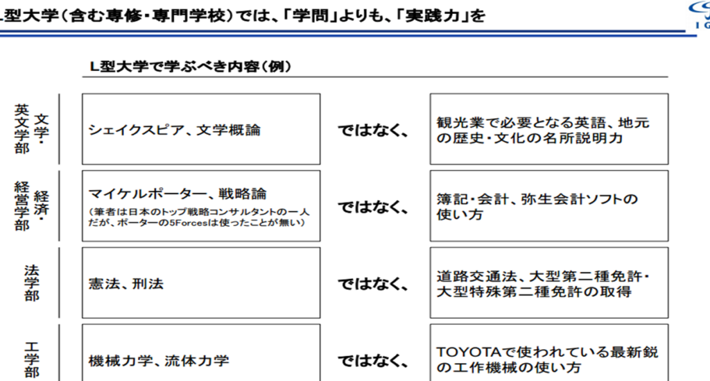Select the parenthetical note about ポーターの5Forces

pos(198,217)
